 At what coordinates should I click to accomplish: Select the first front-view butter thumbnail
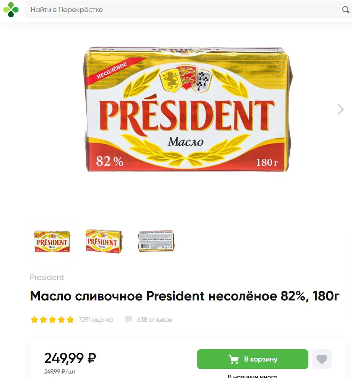[52, 241]
